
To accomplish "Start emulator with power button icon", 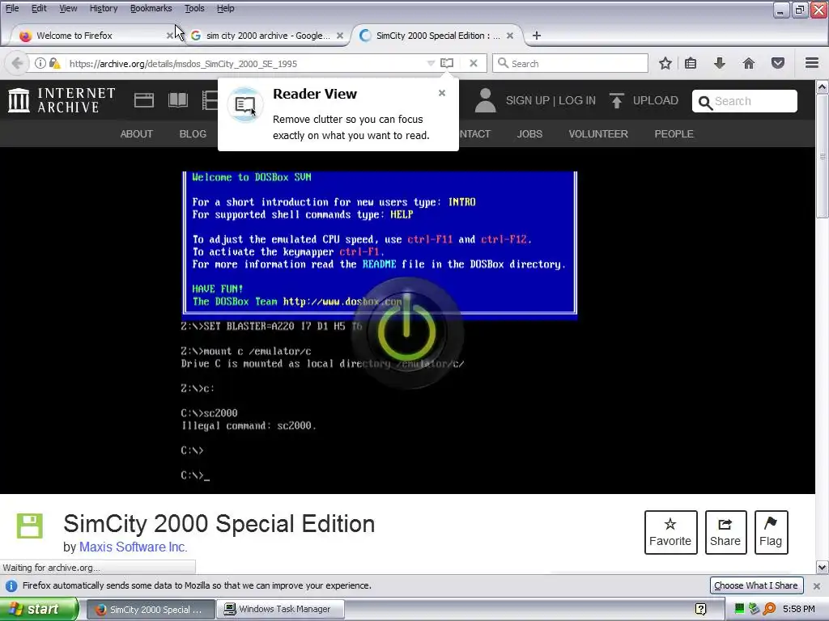I will tap(406, 332).
